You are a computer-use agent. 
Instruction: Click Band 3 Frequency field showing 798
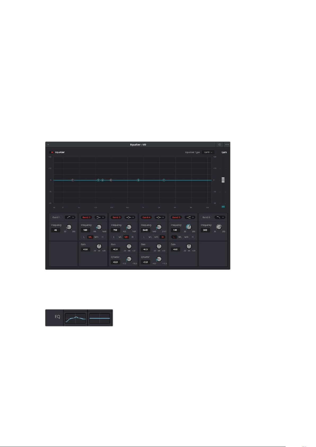pyautogui.click(x=115, y=230)
